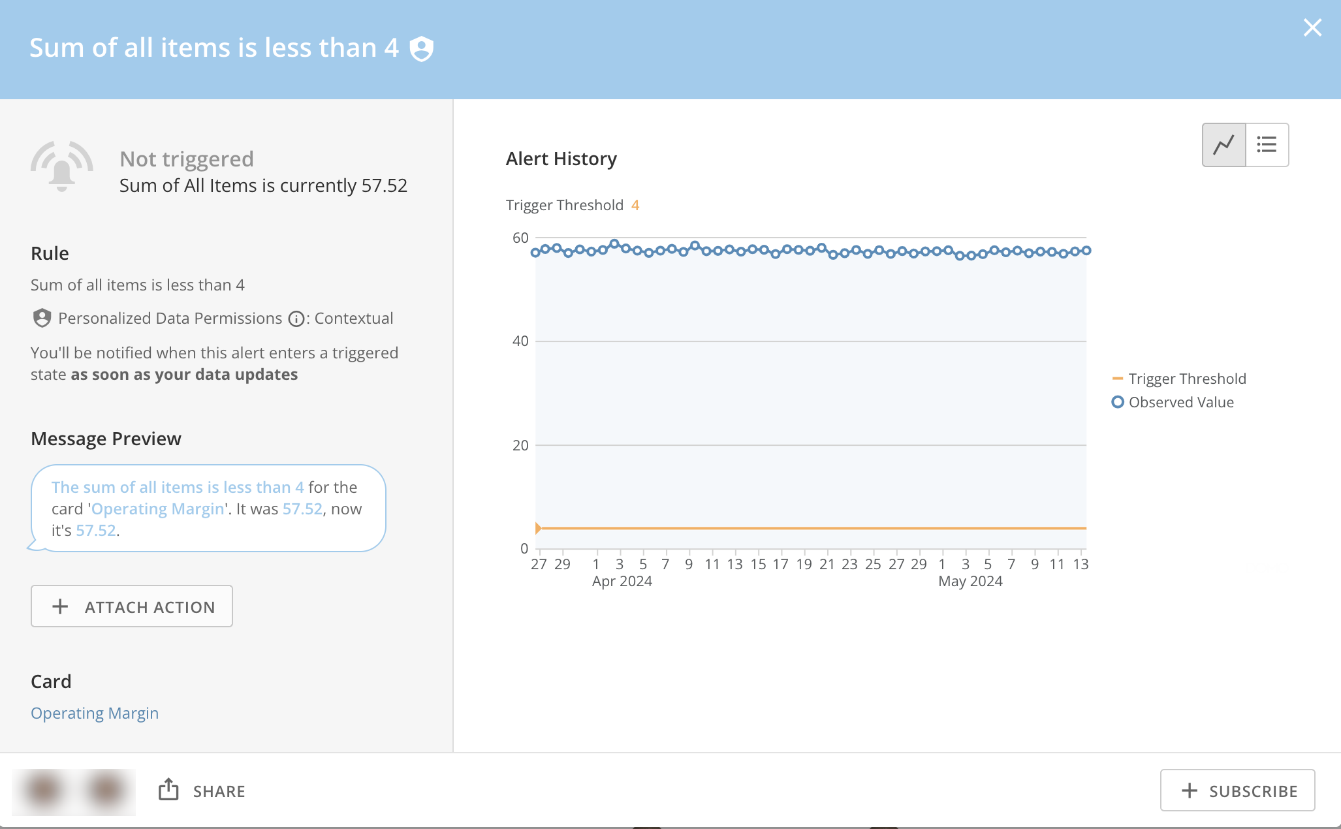Close the alert dialog

[x=1312, y=27]
